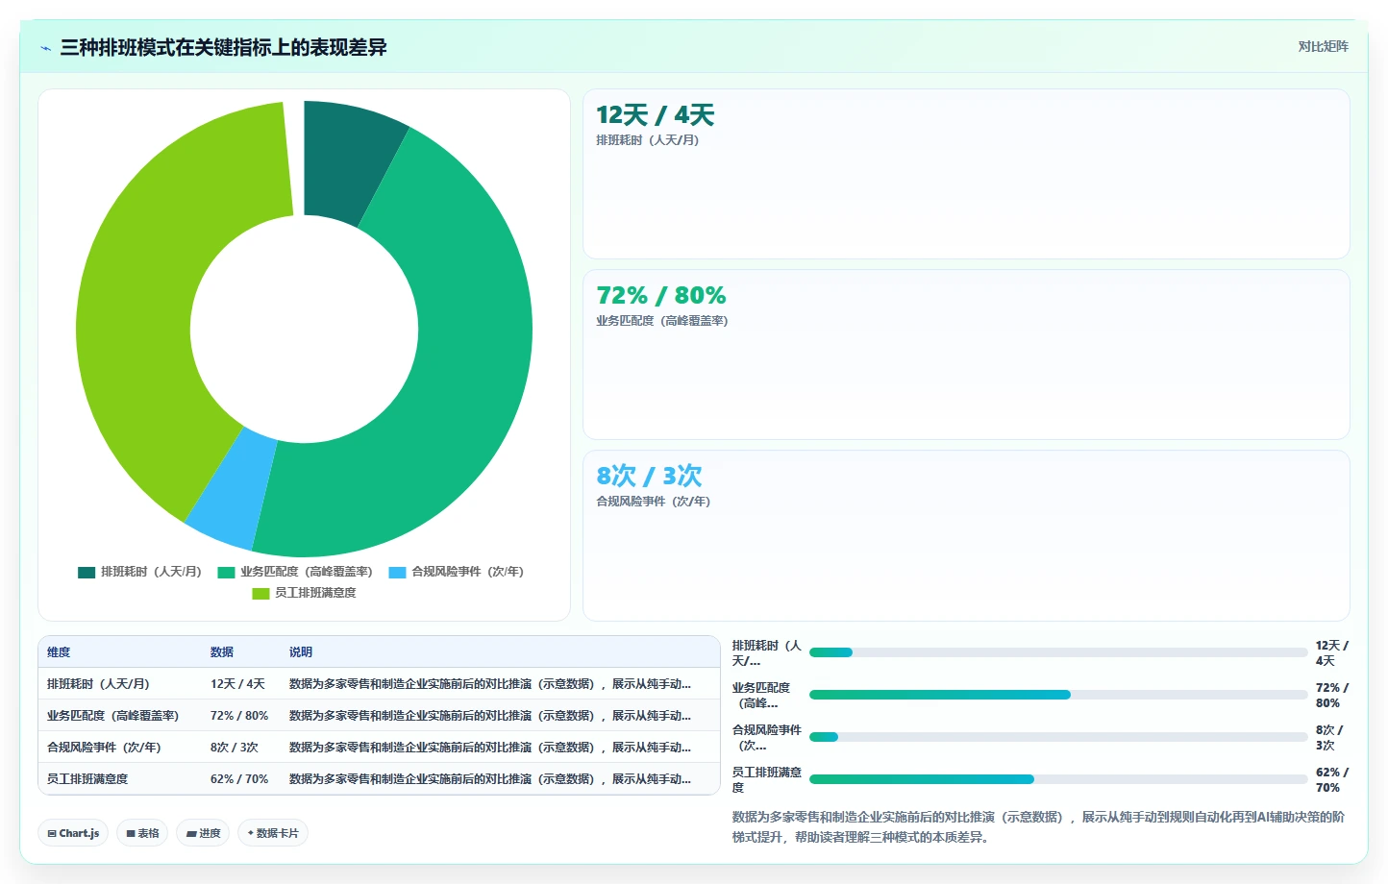The width and height of the screenshot is (1388, 884).
Task: Click the title 三种排班模式在关键指标上的表现差异
Action: [x=223, y=47]
